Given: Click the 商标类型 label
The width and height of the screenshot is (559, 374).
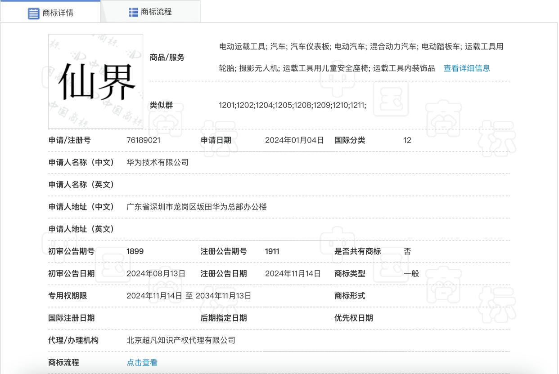Looking at the screenshot, I should point(350,273).
